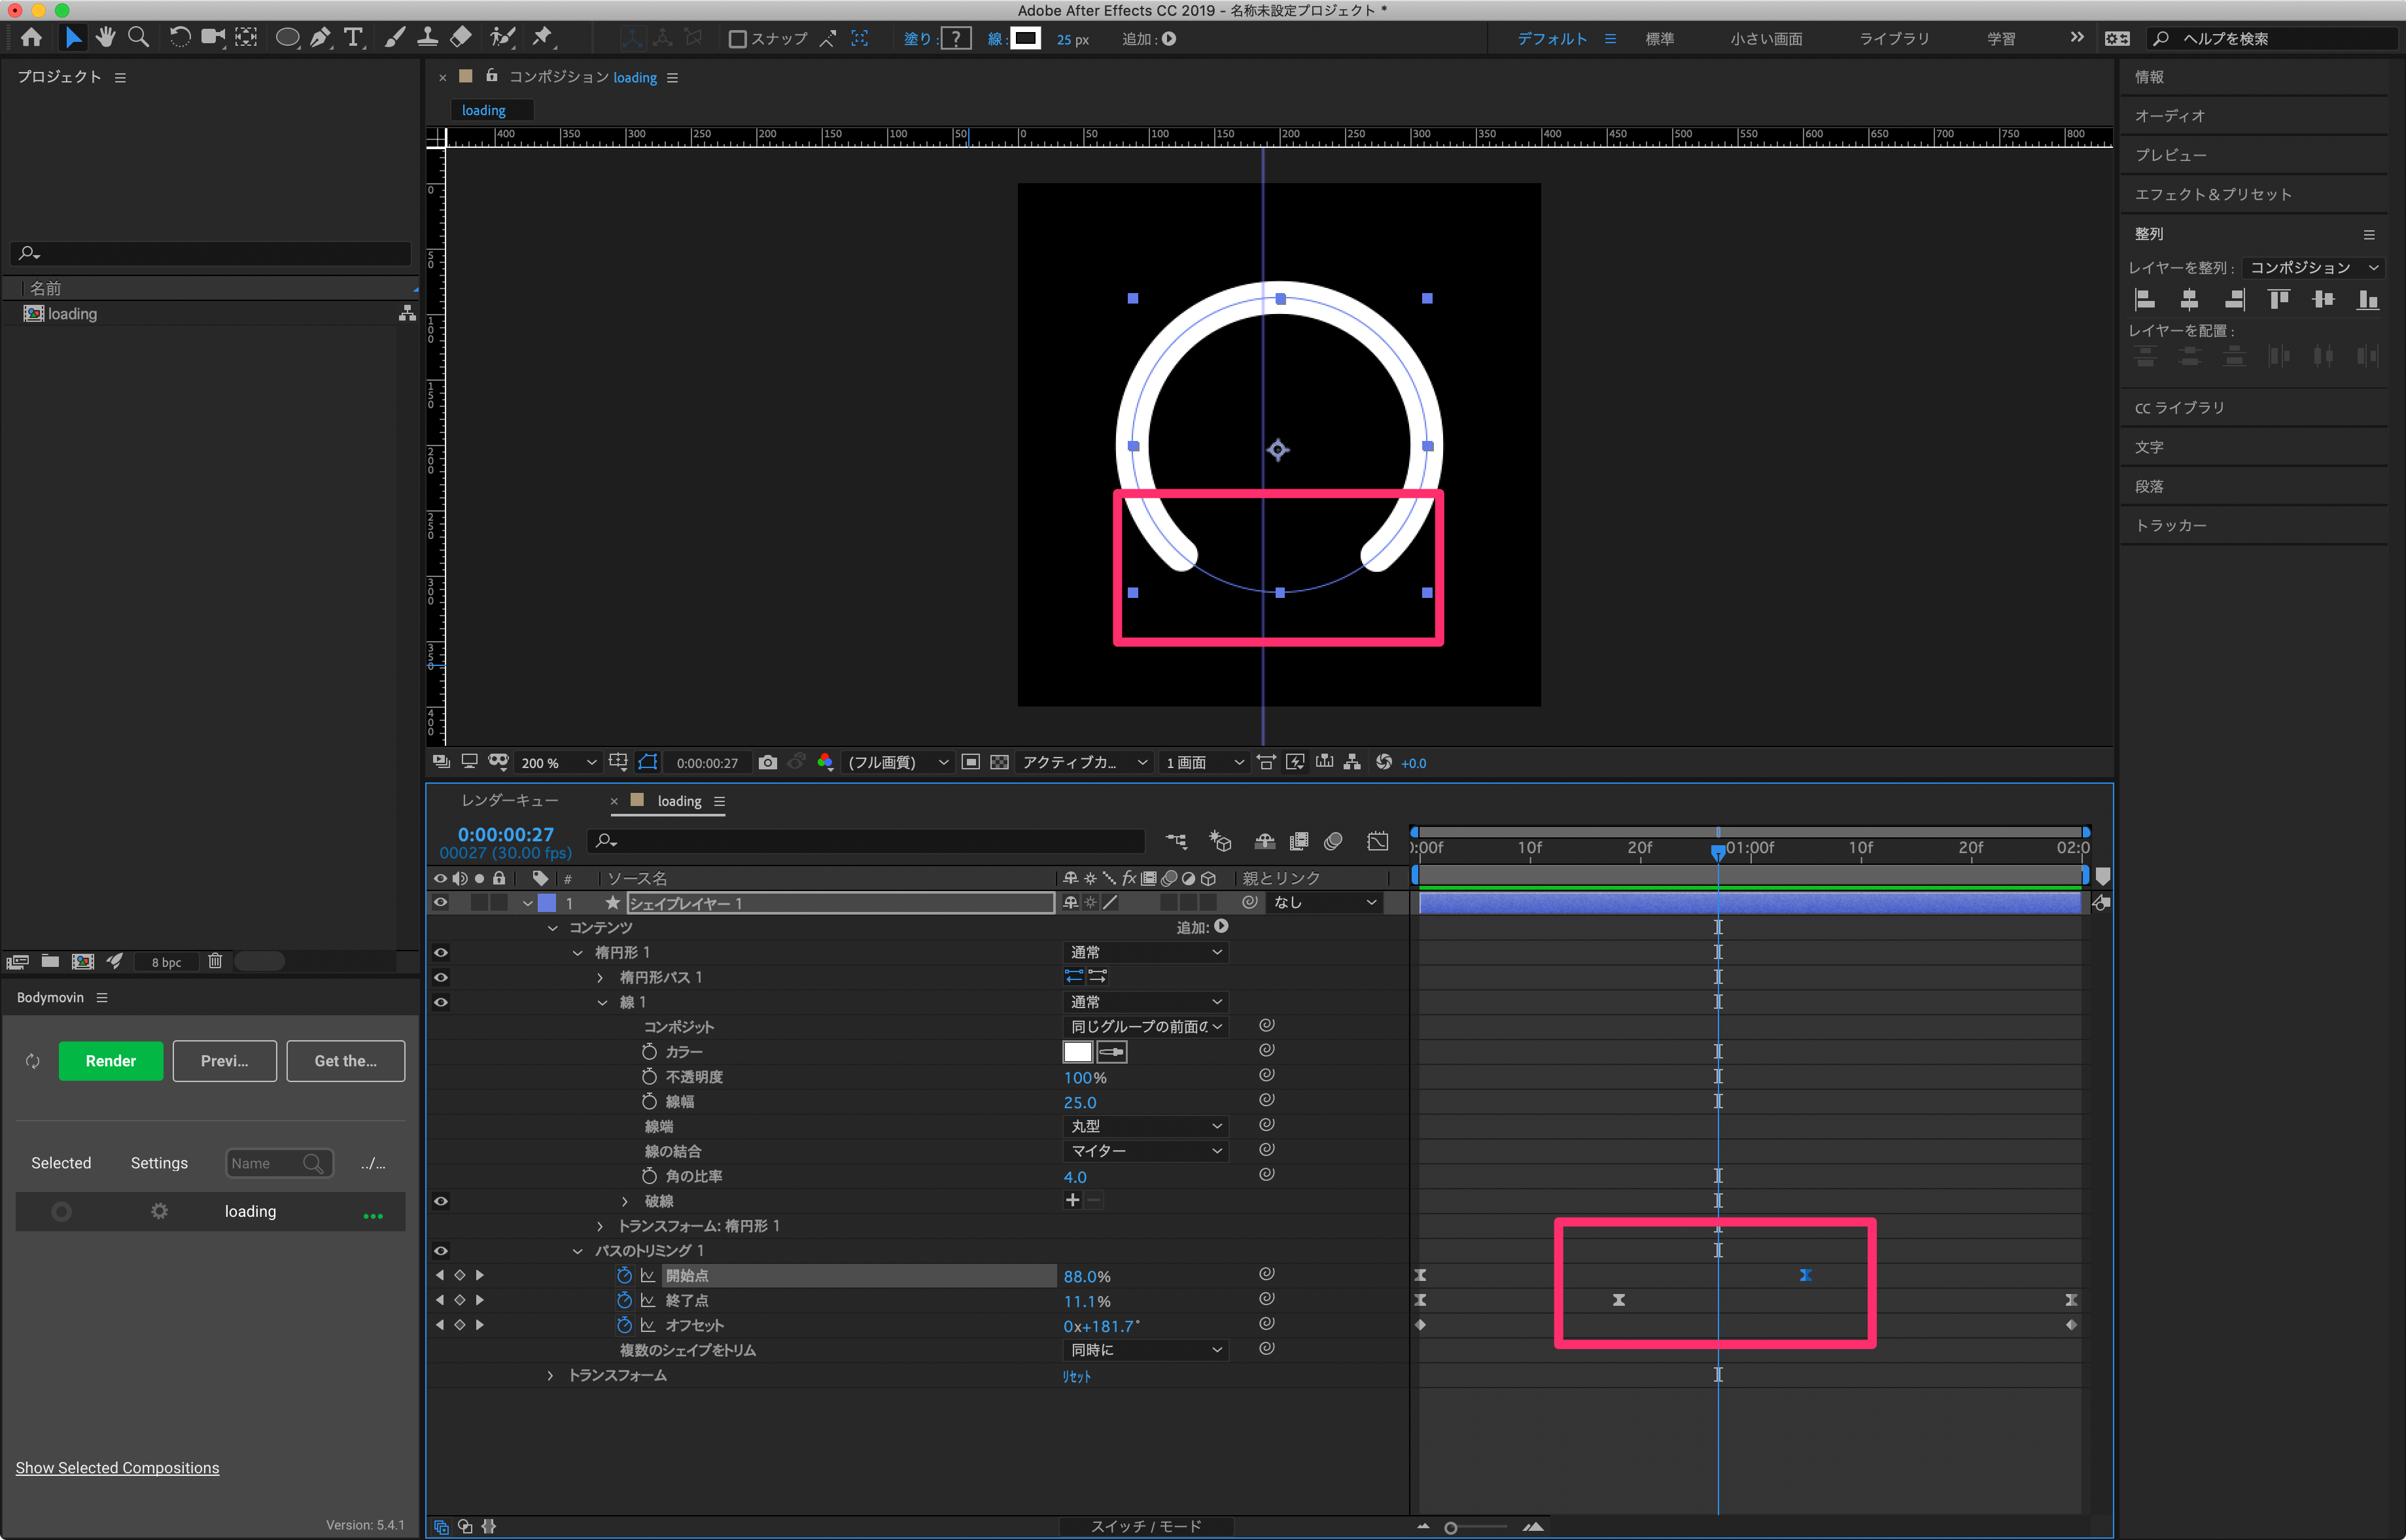Screen dimensions: 2406x1540
Task: Select the Roto Brush tool
Action: [502, 38]
